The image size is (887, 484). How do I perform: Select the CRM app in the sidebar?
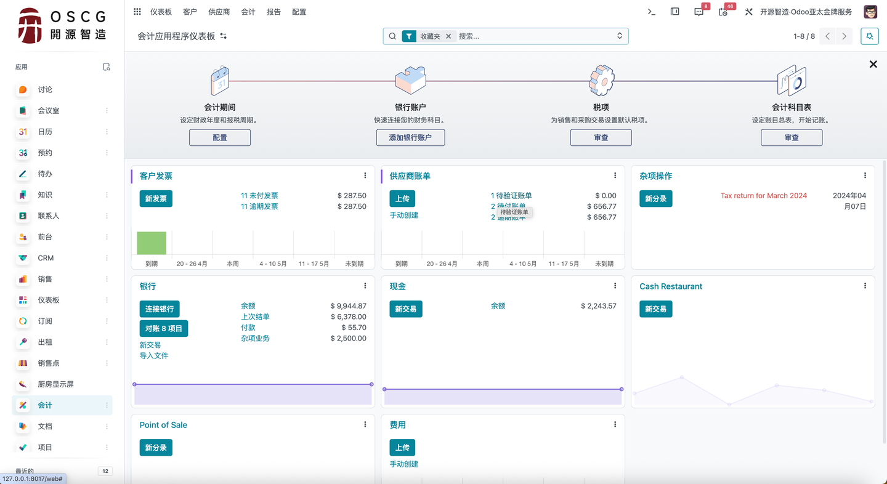(45, 257)
